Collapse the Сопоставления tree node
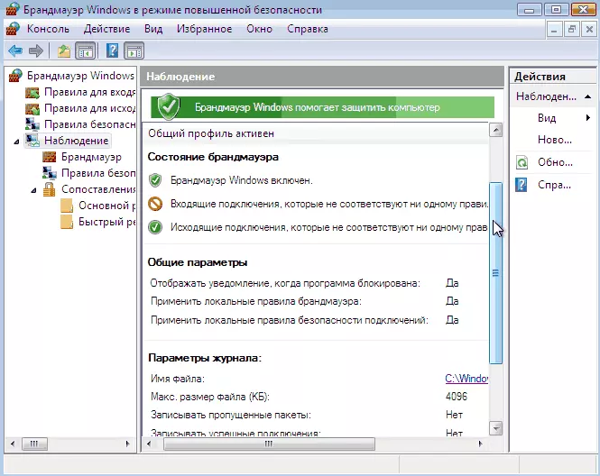The width and height of the screenshot is (600, 476). [x=34, y=189]
